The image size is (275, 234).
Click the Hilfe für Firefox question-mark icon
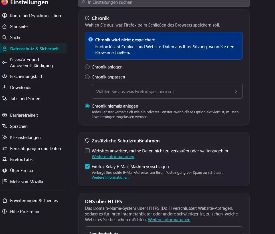pyautogui.click(x=5, y=211)
